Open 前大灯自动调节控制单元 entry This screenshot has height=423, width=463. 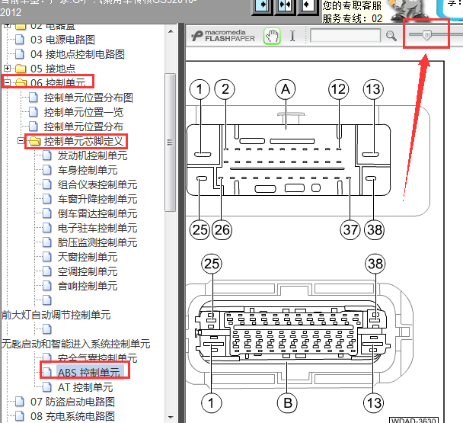pos(56,315)
